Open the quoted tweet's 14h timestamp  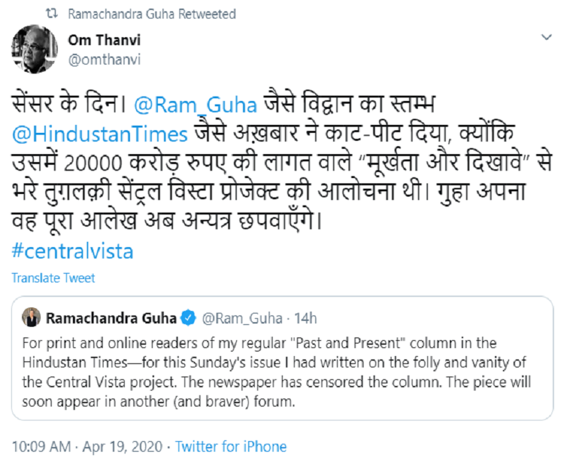point(305,318)
